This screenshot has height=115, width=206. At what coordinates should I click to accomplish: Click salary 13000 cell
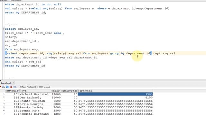tap(56, 94)
